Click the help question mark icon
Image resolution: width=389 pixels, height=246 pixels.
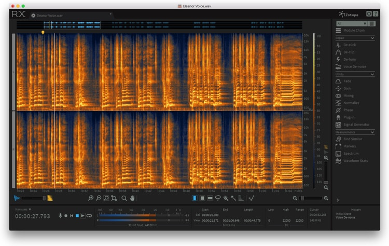click(377, 14)
